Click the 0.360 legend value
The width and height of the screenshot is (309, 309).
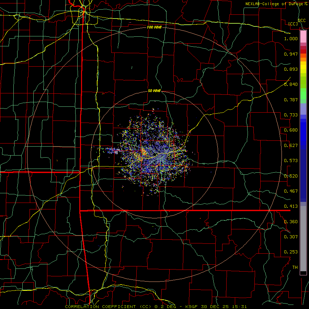click(x=291, y=222)
